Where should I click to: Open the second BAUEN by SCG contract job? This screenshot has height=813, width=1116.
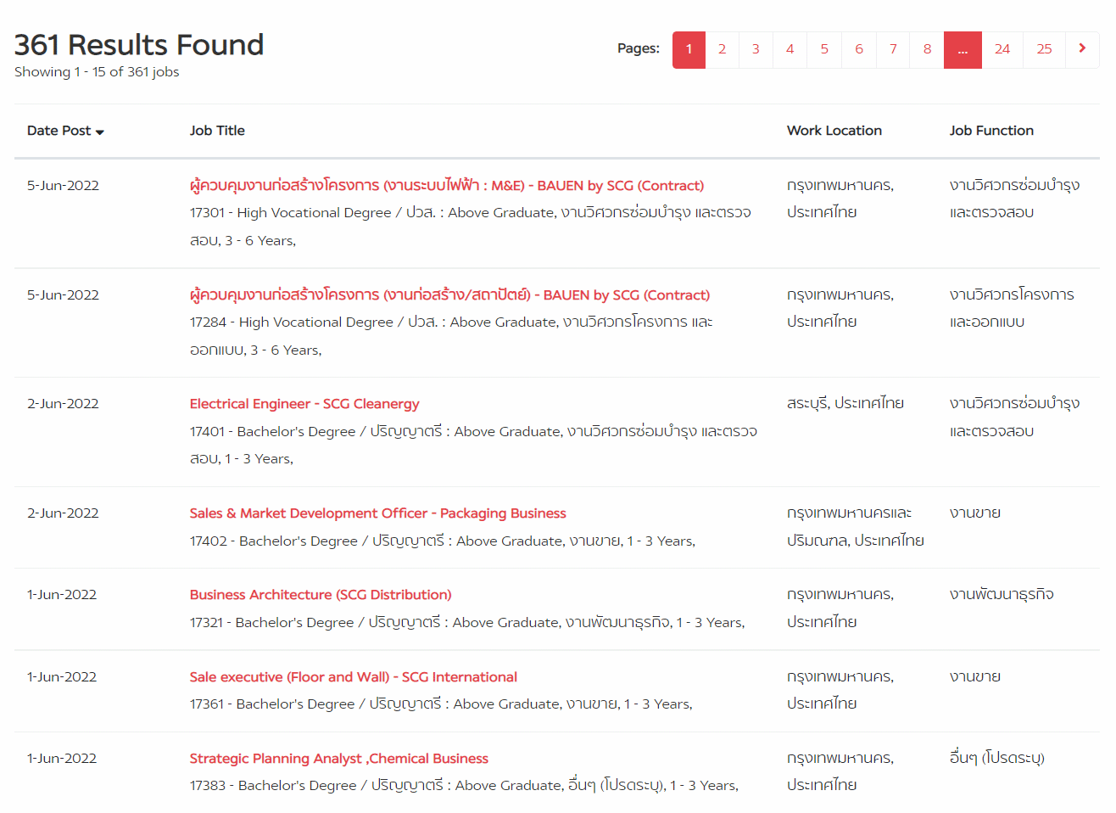[x=449, y=295]
